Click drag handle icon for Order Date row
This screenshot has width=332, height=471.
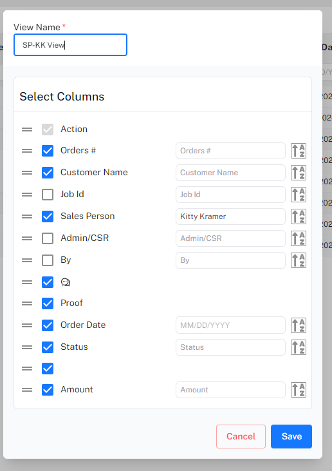tap(27, 325)
